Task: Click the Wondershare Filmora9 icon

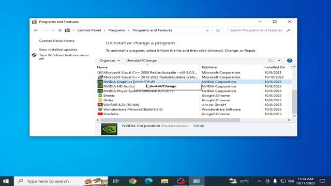Action: 100,109
